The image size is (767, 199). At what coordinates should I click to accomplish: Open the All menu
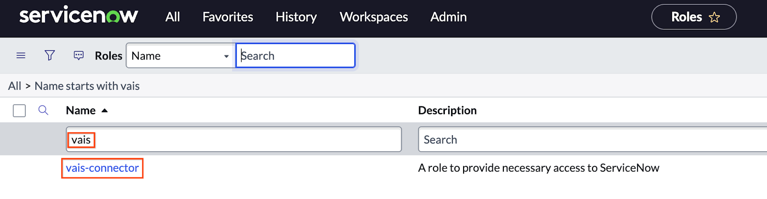(173, 17)
